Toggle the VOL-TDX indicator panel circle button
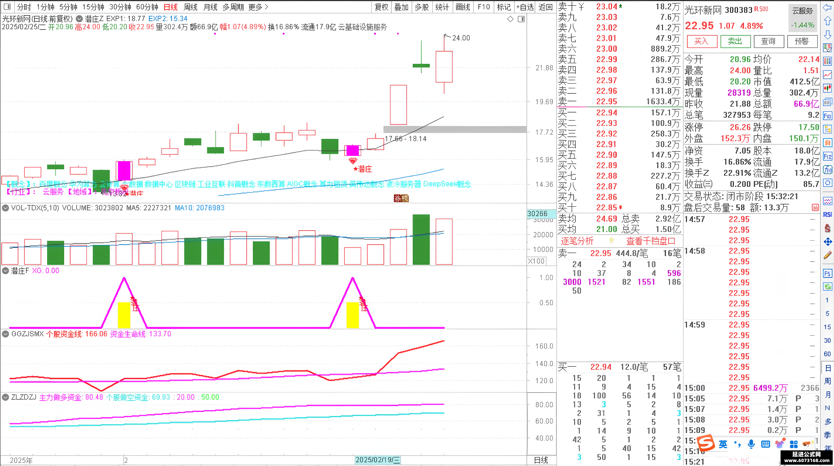This screenshot has height=466, width=834. (x=5, y=208)
